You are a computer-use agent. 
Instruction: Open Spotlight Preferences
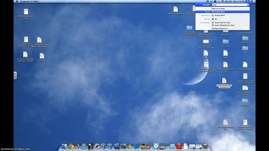pos(220,29)
